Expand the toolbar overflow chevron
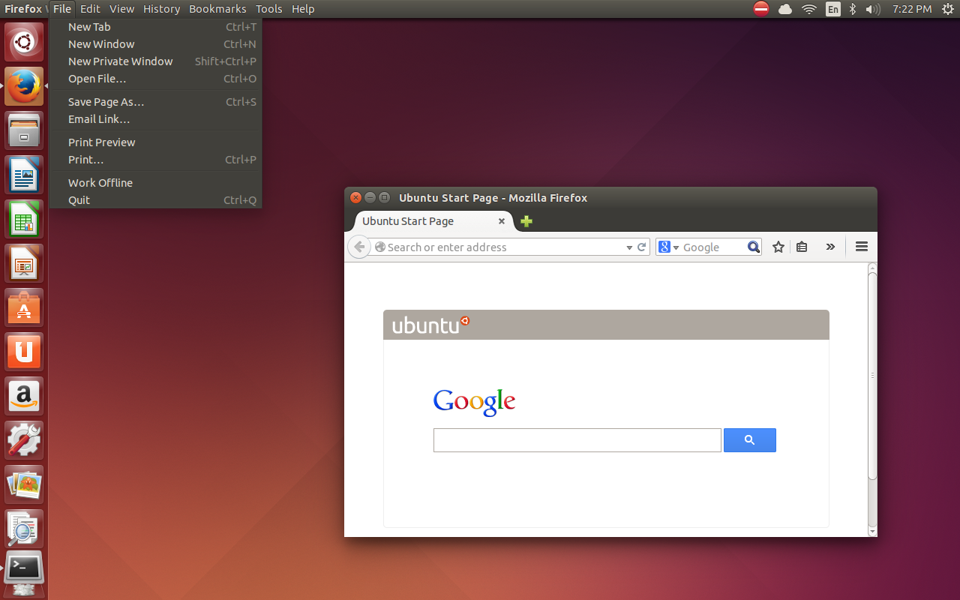Viewport: 960px width, 600px height. coord(830,247)
